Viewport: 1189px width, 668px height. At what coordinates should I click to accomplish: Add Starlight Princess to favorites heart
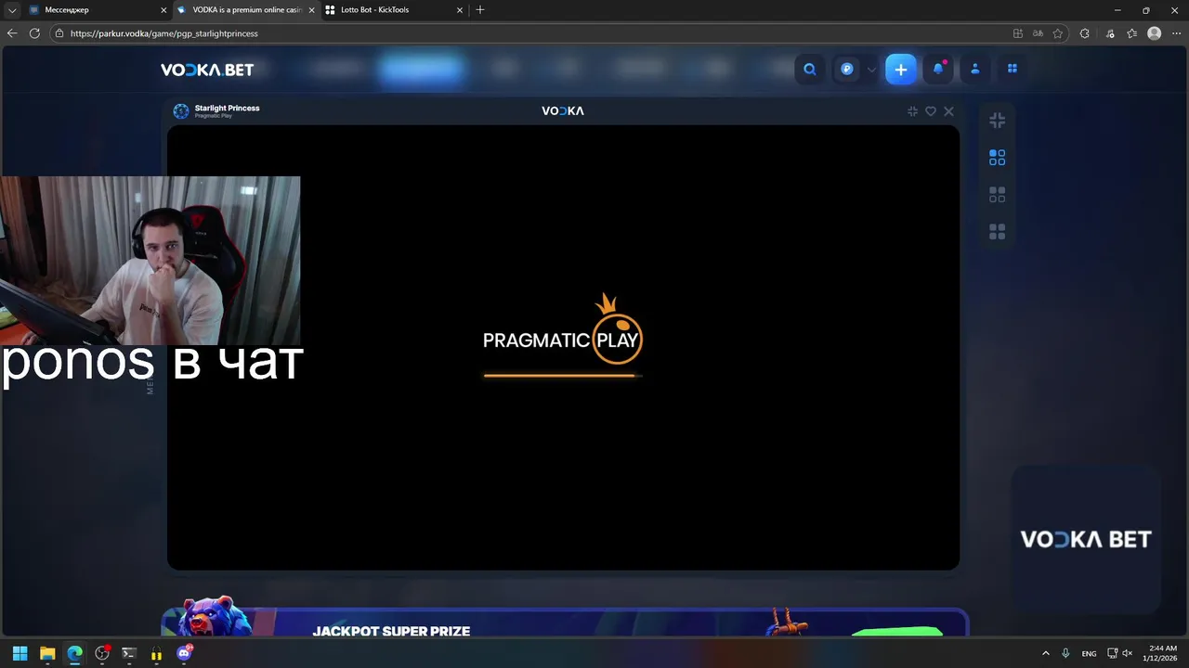click(x=931, y=111)
